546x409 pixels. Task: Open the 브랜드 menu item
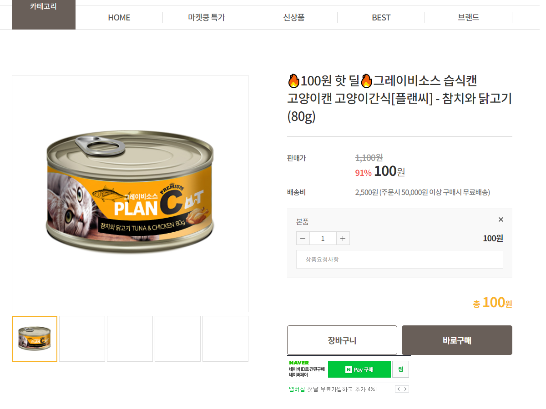pos(469,17)
